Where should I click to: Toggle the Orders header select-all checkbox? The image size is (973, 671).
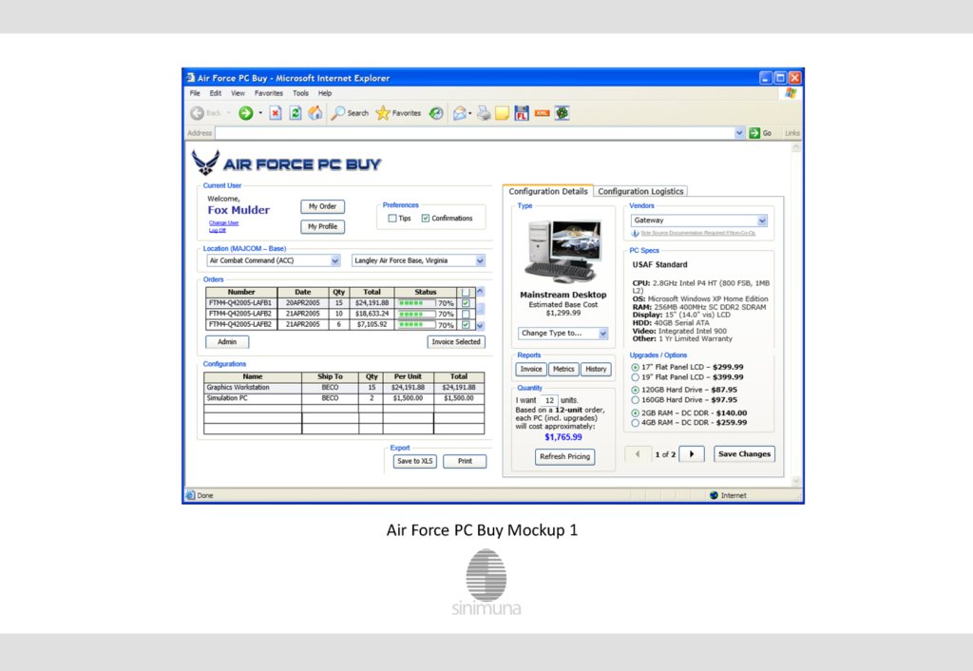click(466, 293)
